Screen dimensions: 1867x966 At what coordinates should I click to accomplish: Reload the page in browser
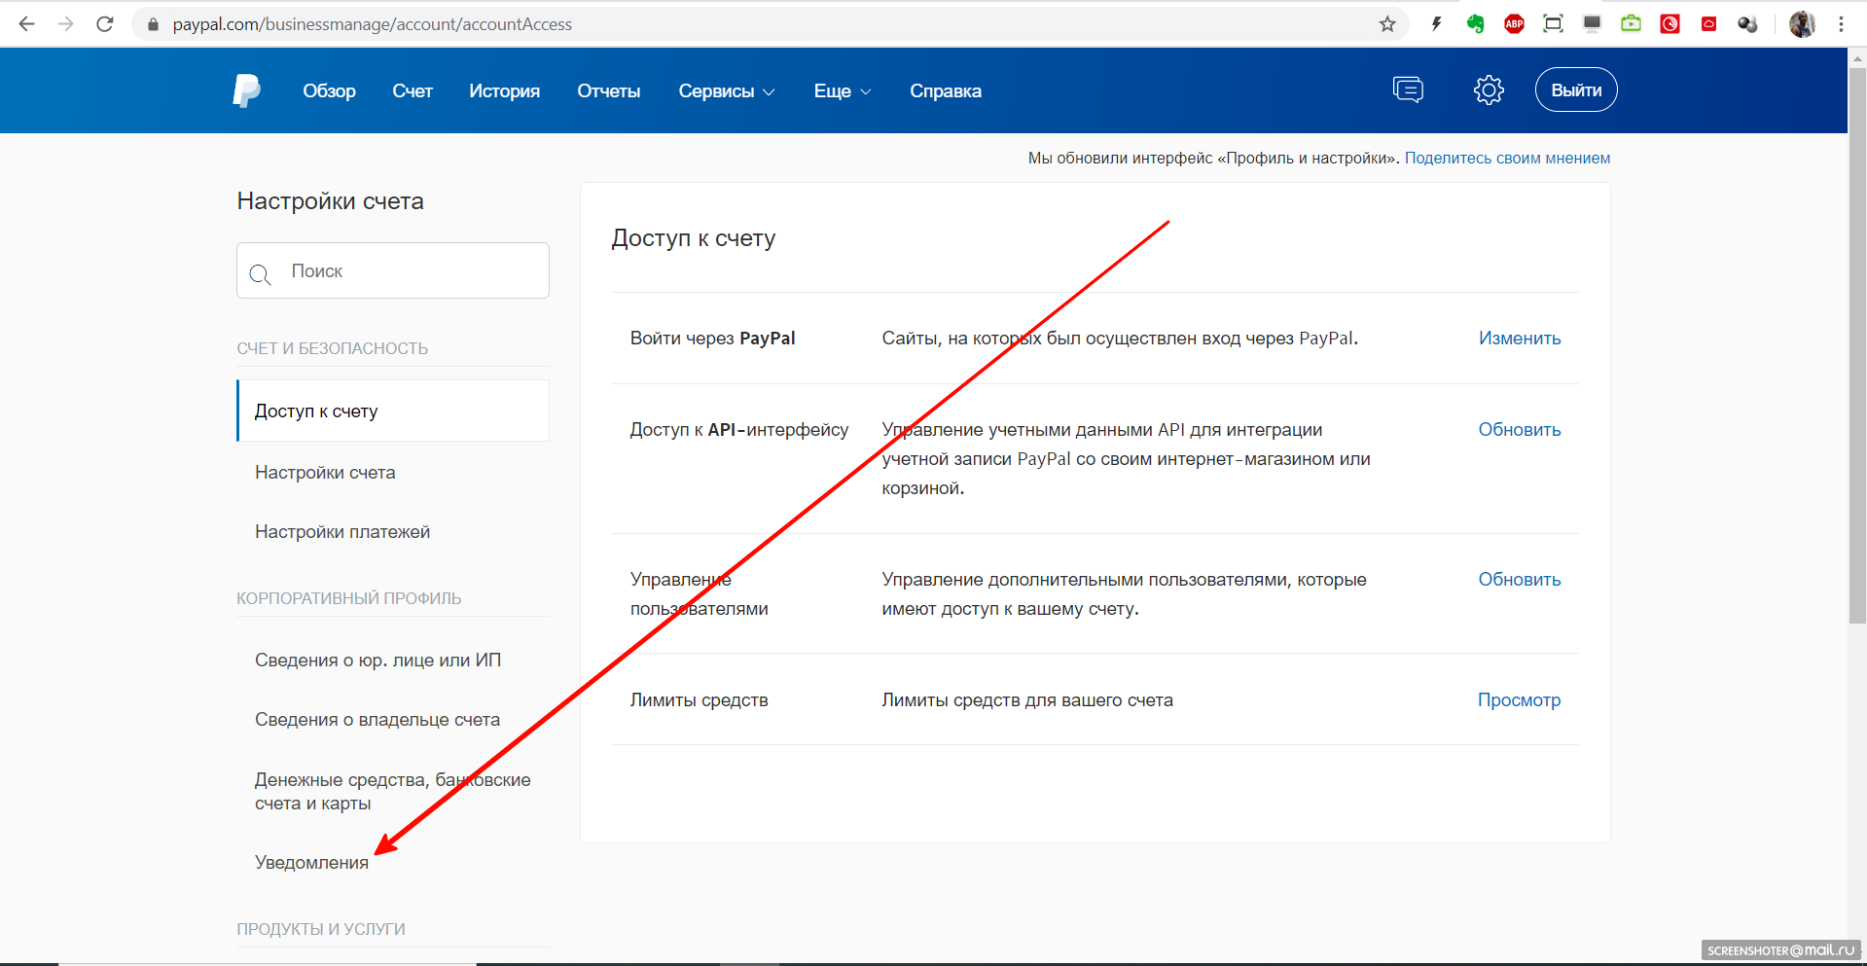tap(105, 24)
